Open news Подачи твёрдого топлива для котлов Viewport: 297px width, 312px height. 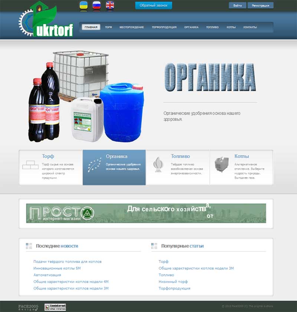point(68,261)
